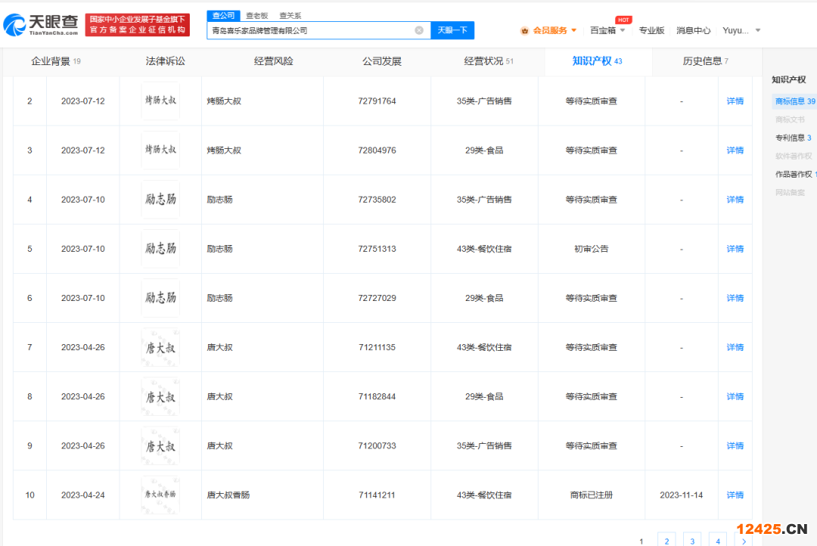Expand the 会员服务 dropdown menu

[x=573, y=30]
